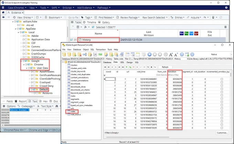Click the binoculars search icon in lower pane
This screenshot has height=144, width=234.
click(x=57, y=106)
